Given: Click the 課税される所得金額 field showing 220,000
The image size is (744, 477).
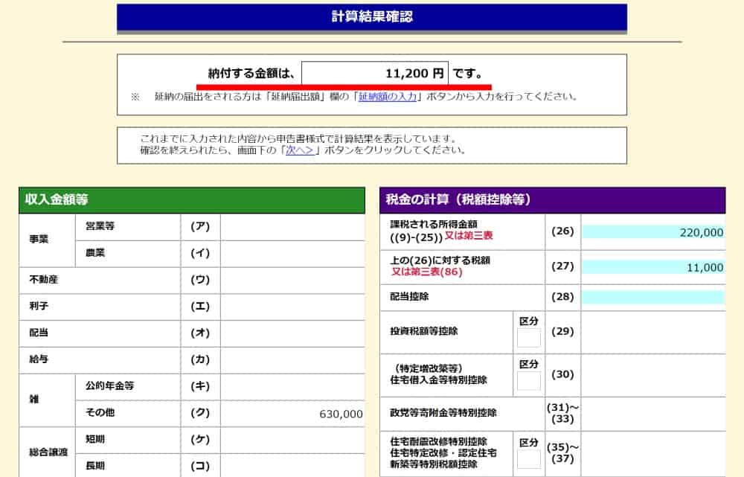Looking at the screenshot, I should pos(652,233).
